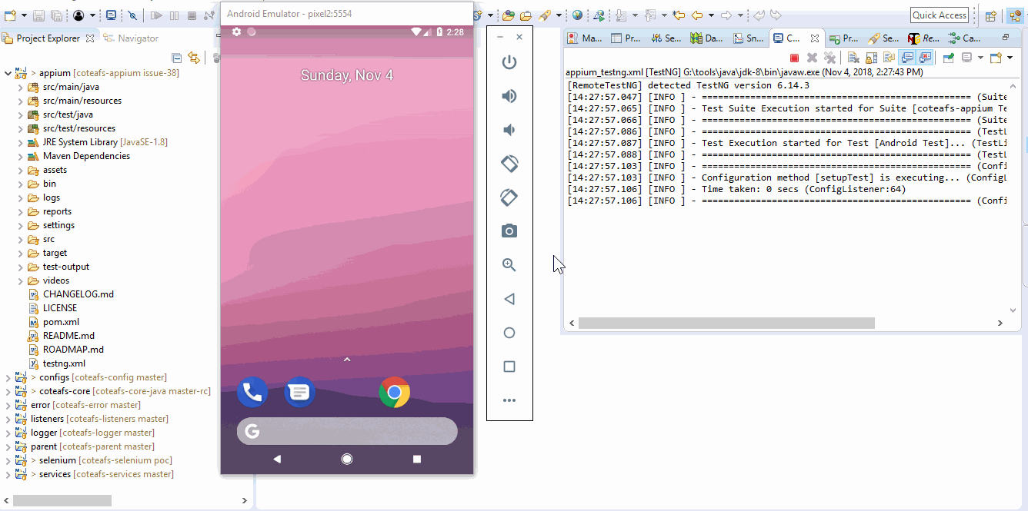Collapse all in Project Explorer
The width and height of the screenshot is (1028, 511).
177,58
